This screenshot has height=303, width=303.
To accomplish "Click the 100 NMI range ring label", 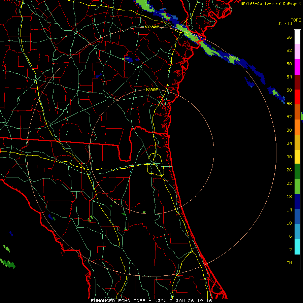I will click(151, 27).
